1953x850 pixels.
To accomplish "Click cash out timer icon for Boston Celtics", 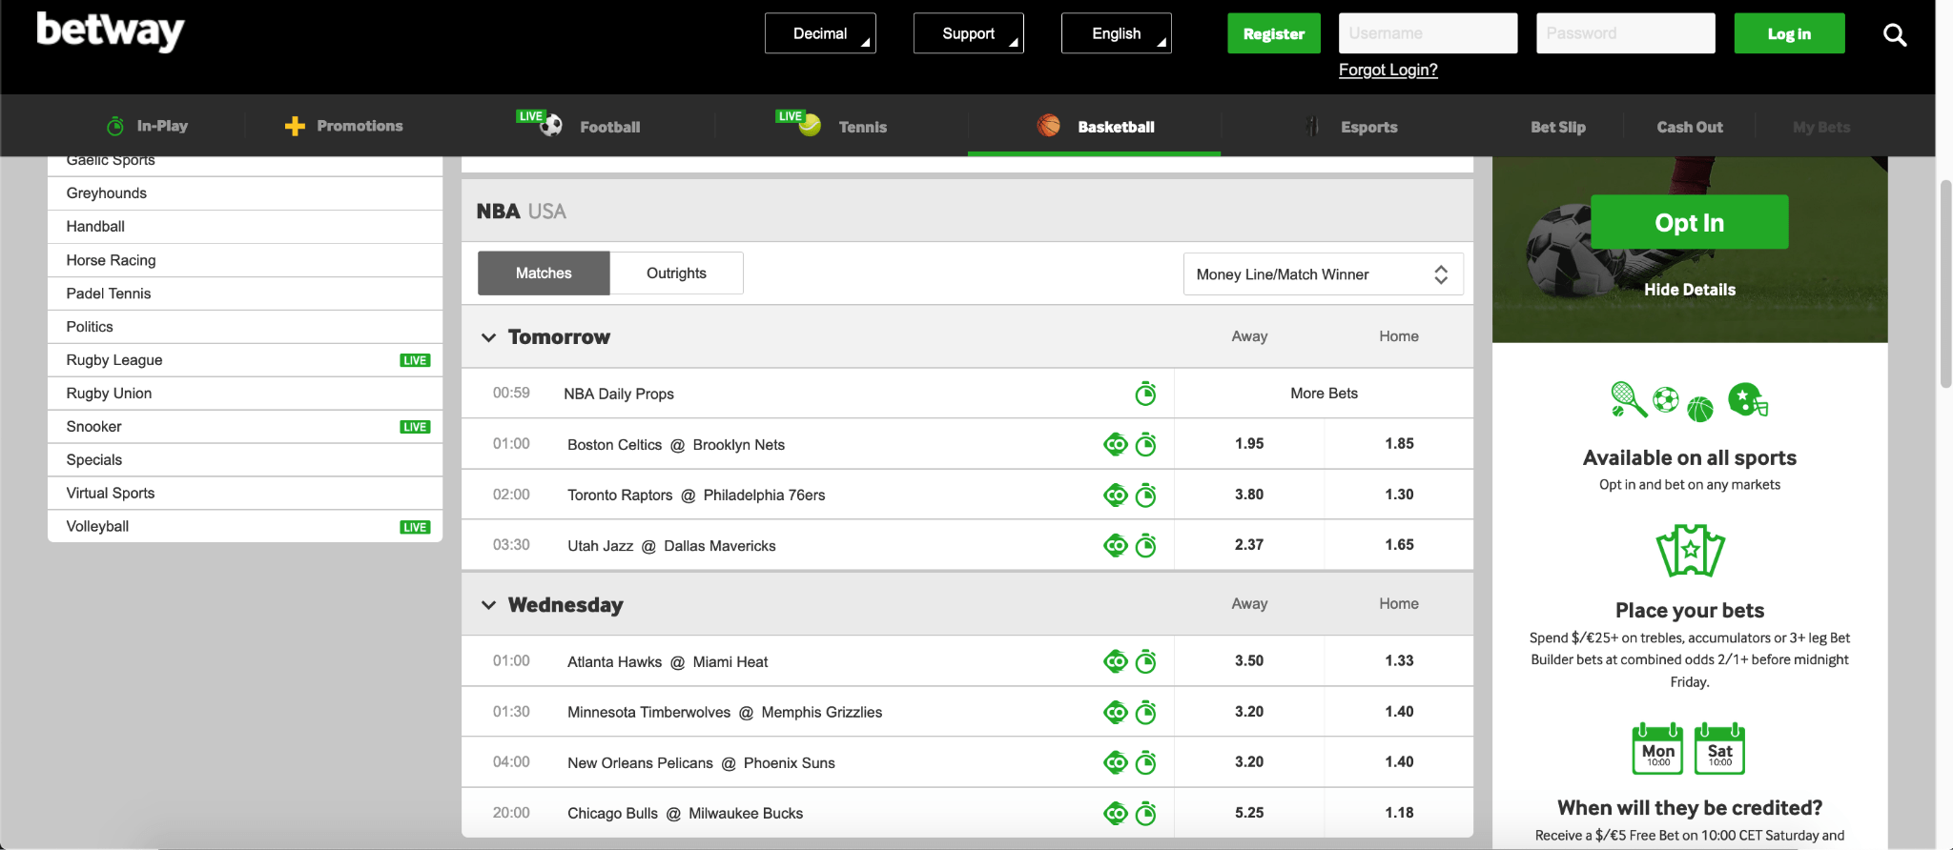I will click(1145, 444).
